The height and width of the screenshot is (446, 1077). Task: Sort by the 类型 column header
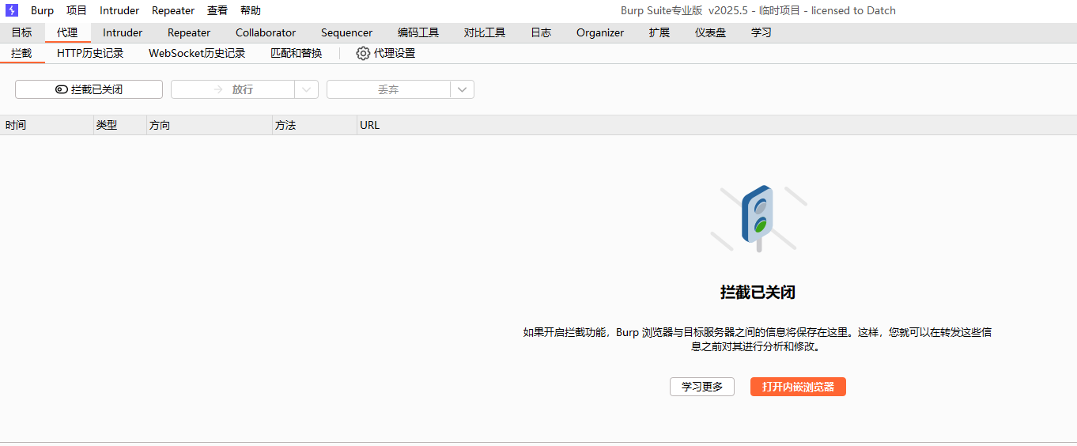point(120,125)
